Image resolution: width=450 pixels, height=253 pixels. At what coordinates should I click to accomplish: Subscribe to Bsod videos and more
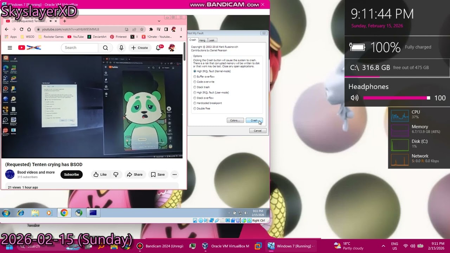coord(71,175)
